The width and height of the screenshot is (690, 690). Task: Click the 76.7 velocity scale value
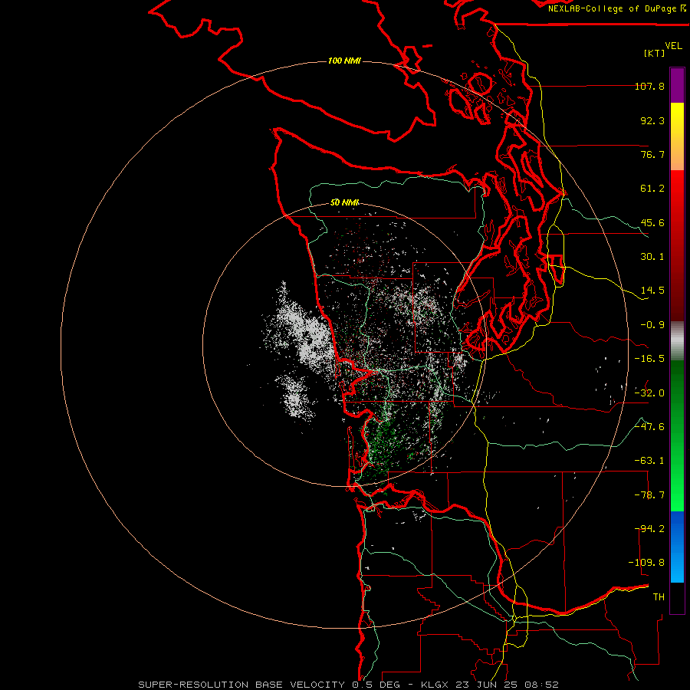click(x=652, y=154)
